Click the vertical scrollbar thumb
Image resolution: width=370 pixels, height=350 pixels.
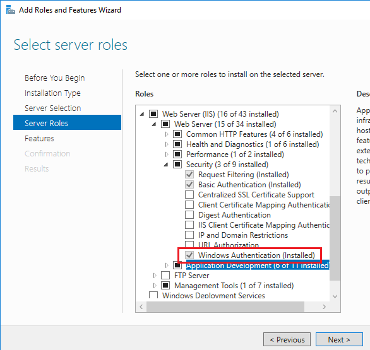click(335, 238)
